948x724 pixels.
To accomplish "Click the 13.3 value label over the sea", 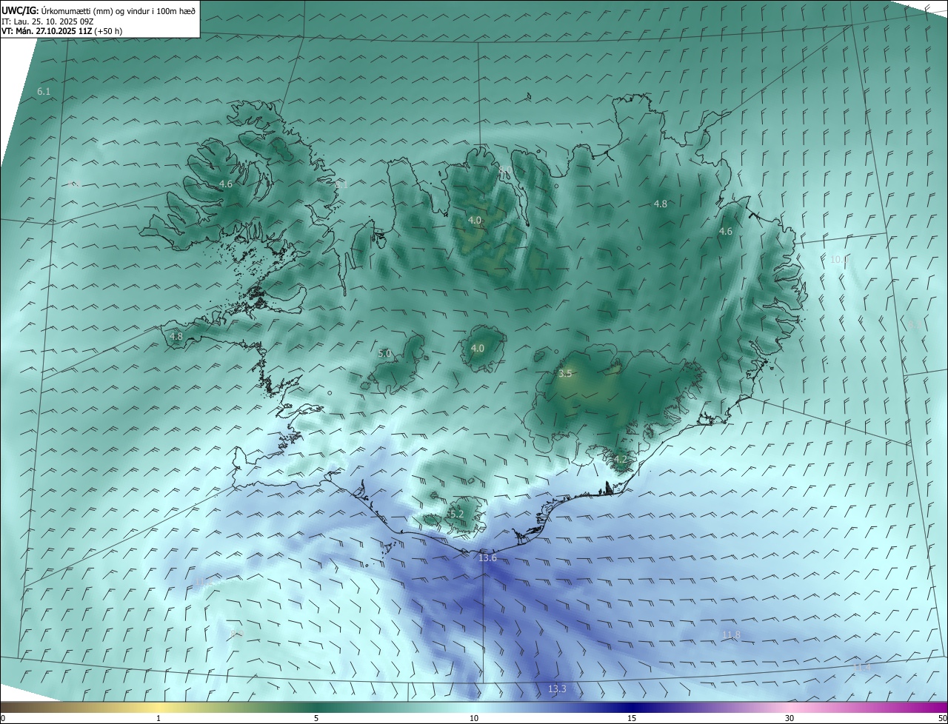I will tap(557, 689).
